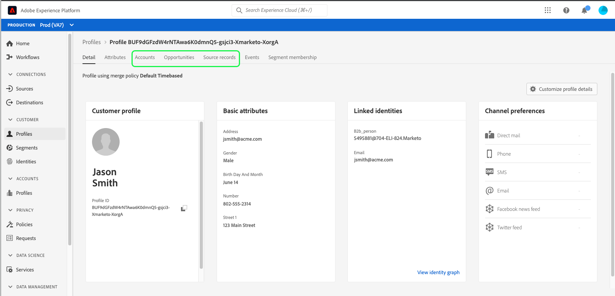Open the Source records tab
This screenshot has width=615, height=296.
219,58
